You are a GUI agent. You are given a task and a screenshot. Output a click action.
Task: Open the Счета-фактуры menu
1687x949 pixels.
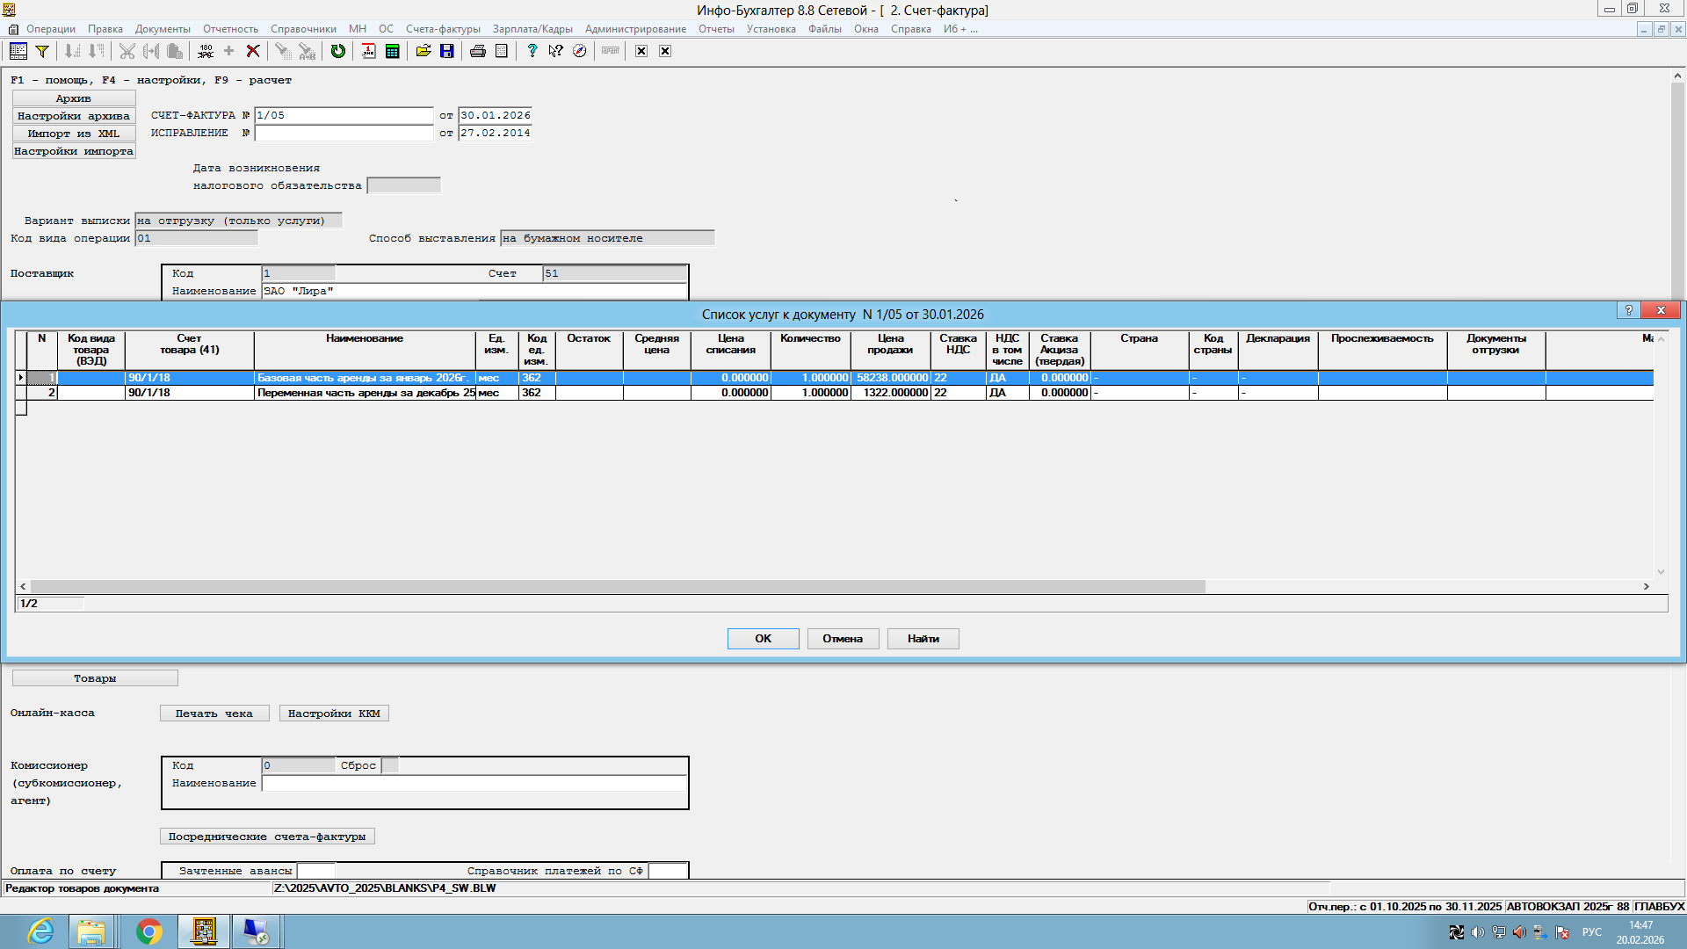coord(443,29)
